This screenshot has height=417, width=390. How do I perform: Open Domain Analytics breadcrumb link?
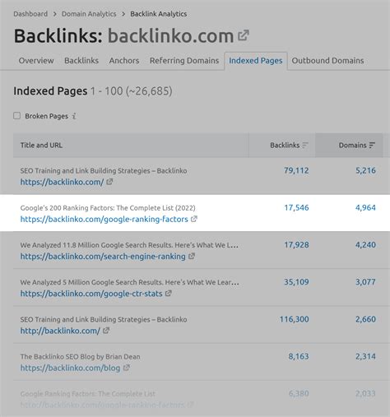(89, 14)
